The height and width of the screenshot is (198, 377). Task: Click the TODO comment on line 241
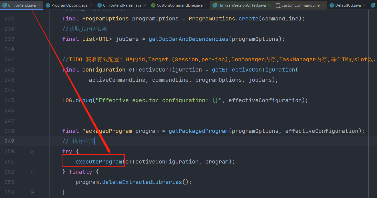[219, 60]
